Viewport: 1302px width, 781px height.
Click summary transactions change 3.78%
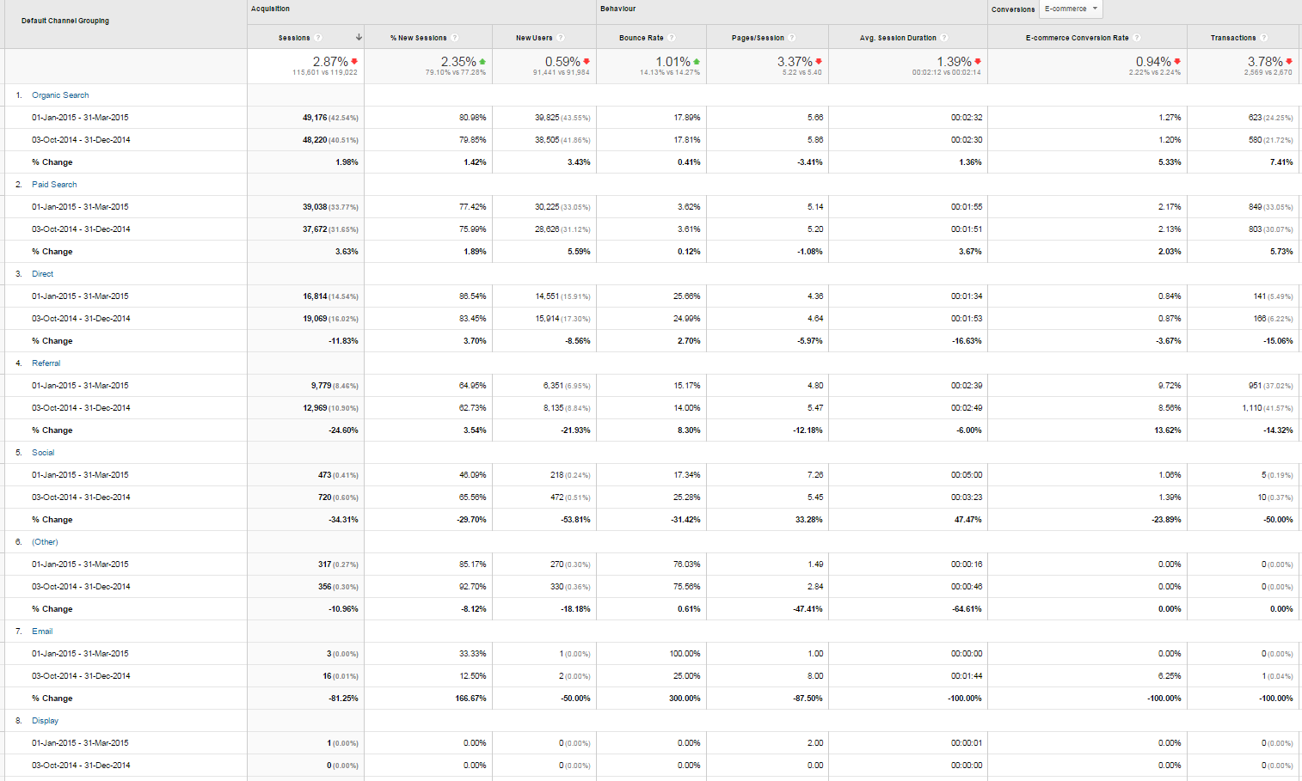pos(1265,62)
